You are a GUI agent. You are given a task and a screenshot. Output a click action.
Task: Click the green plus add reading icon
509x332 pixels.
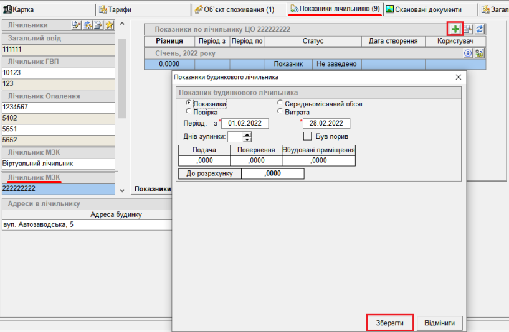pyautogui.click(x=456, y=29)
